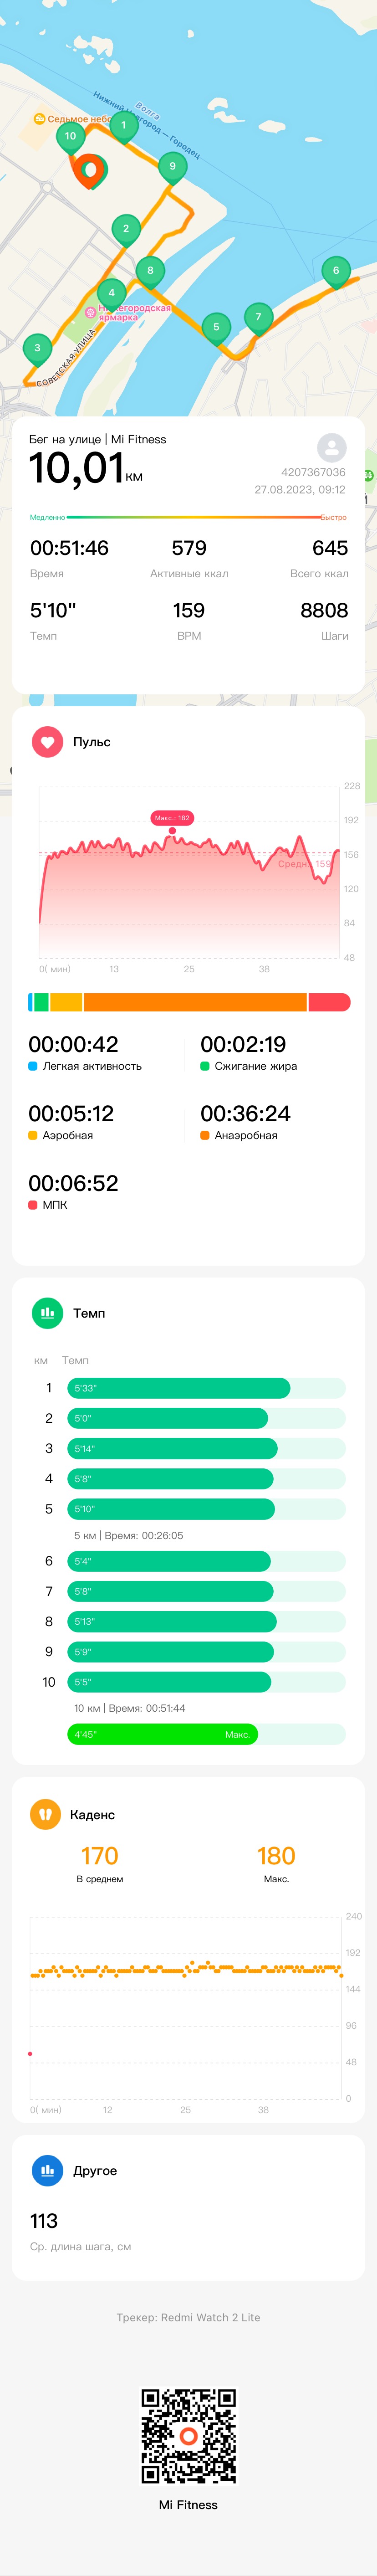The width and height of the screenshot is (377, 2576).
Task: Click the orange footsteps Каденс icon
Action: (45, 1814)
